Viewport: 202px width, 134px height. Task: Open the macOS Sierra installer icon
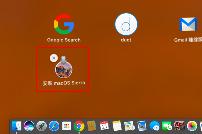click(x=64, y=68)
